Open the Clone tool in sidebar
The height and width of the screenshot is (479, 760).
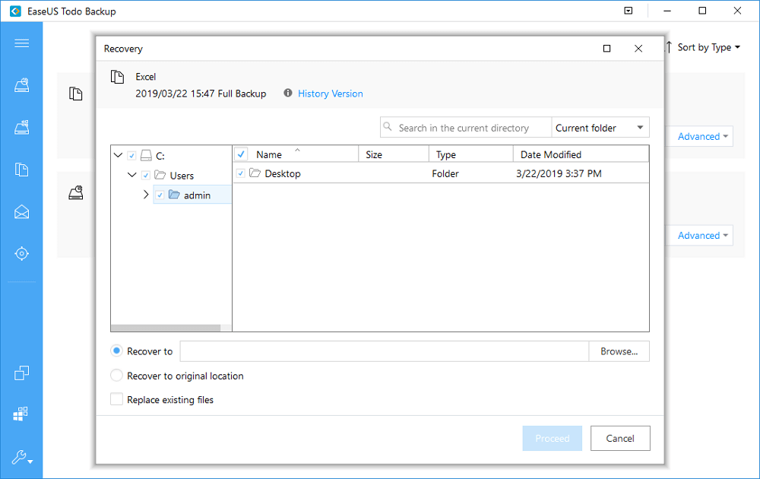click(22, 373)
